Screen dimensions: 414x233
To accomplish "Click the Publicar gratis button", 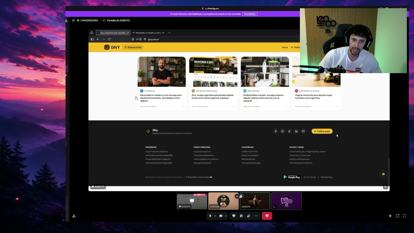I will (322, 131).
